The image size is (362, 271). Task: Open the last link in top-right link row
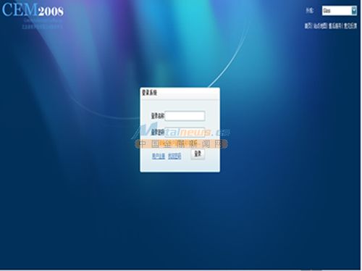tap(350, 26)
